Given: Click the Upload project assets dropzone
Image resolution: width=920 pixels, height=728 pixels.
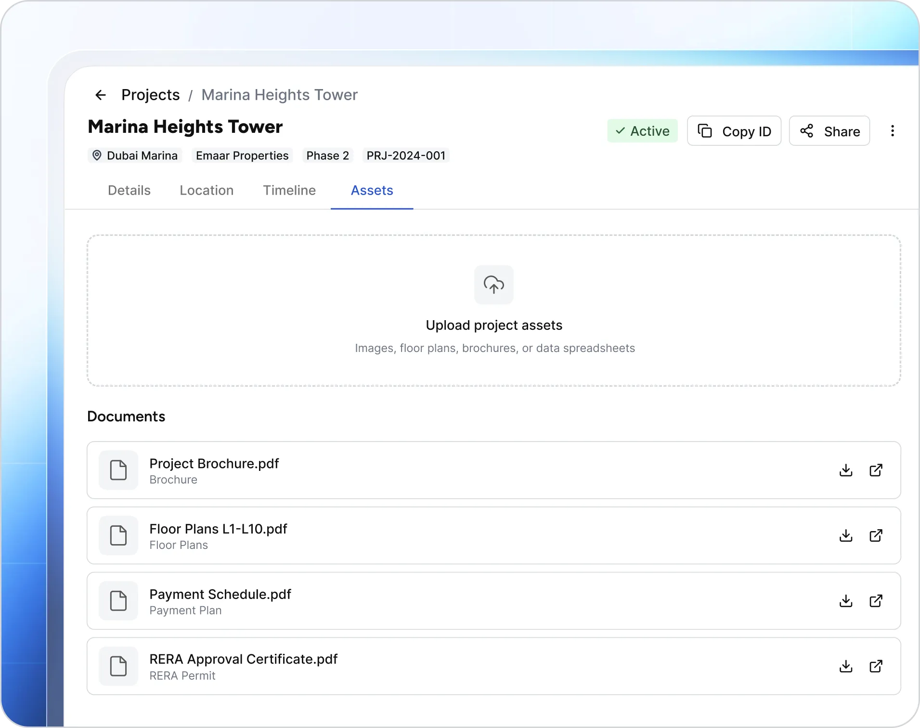Looking at the screenshot, I should tap(494, 311).
